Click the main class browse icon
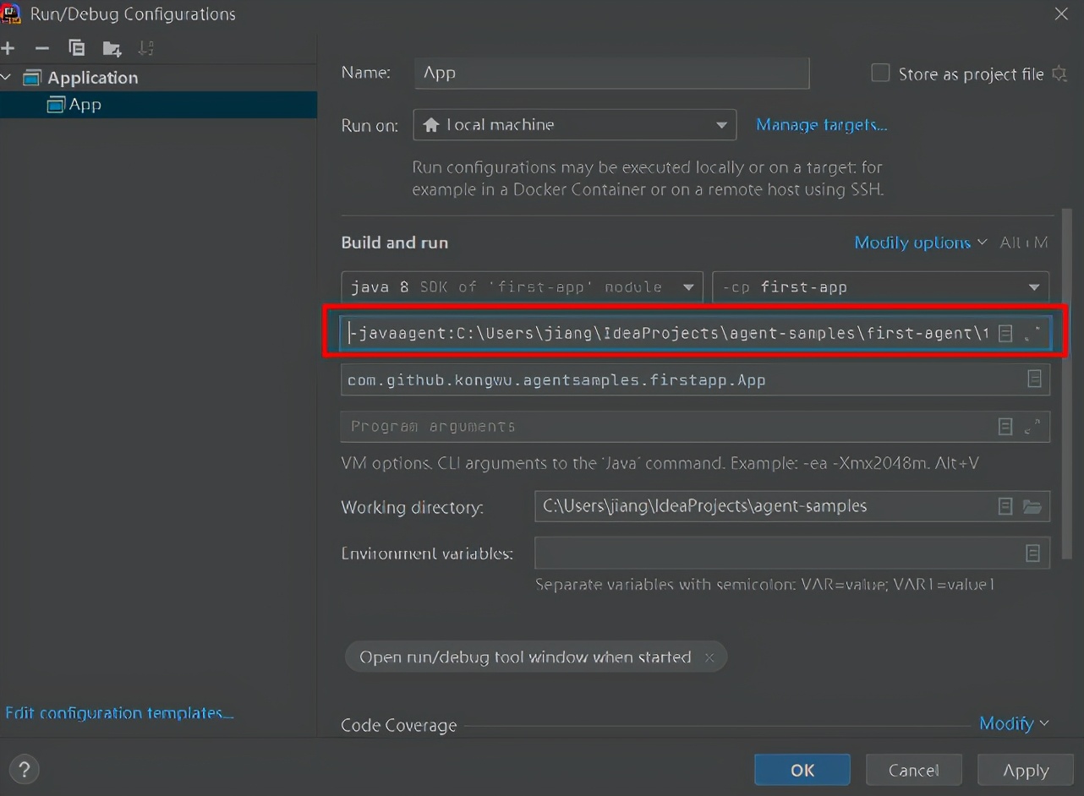The image size is (1084, 796). [x=1034, y=379]
